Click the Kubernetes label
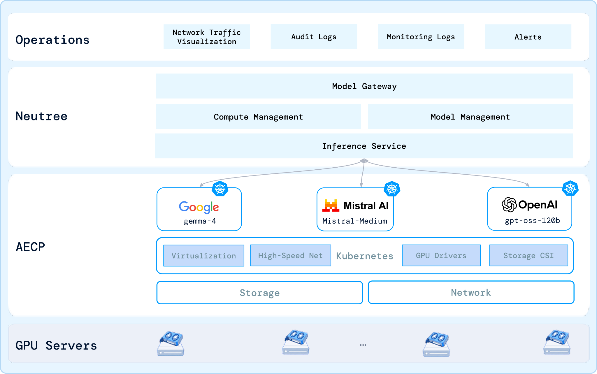The image size is (597, 374). 365,256
